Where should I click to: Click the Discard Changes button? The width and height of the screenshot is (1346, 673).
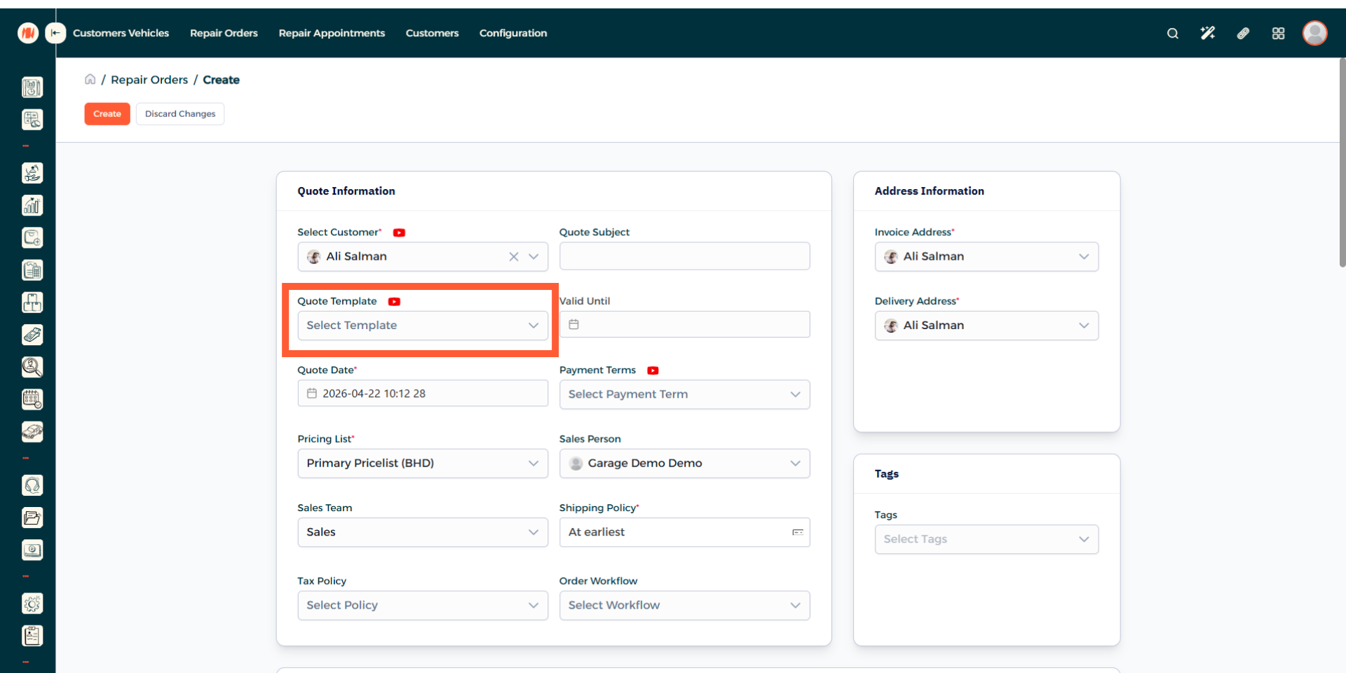(180, 113)
